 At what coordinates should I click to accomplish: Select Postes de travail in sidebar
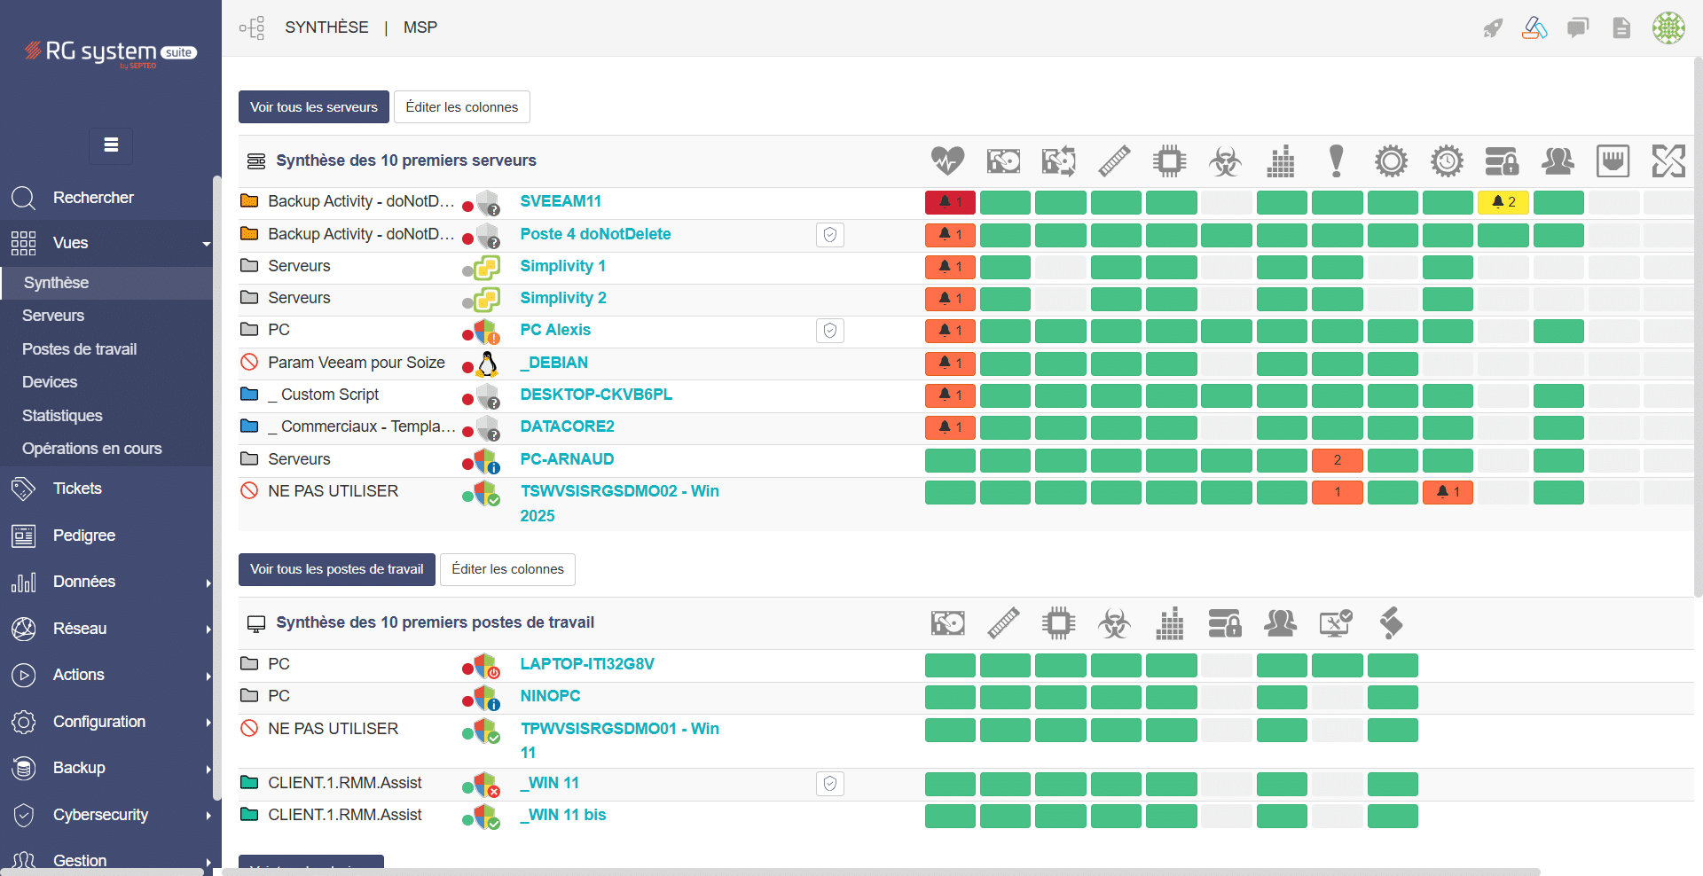pyautogui.click(x=80, y=349)
